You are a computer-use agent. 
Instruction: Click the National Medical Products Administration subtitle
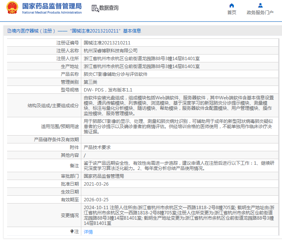52,12
